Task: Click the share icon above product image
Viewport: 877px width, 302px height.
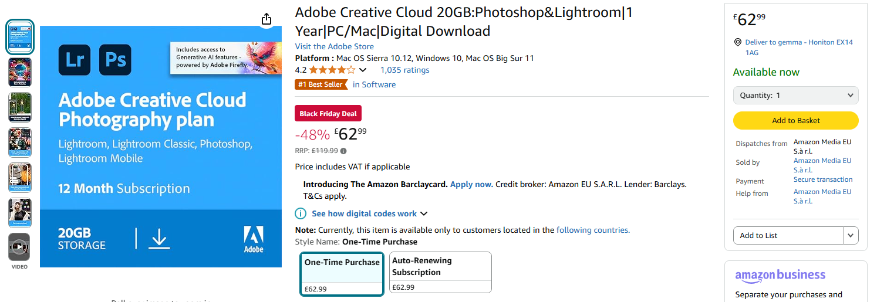Action: (267, 19)
